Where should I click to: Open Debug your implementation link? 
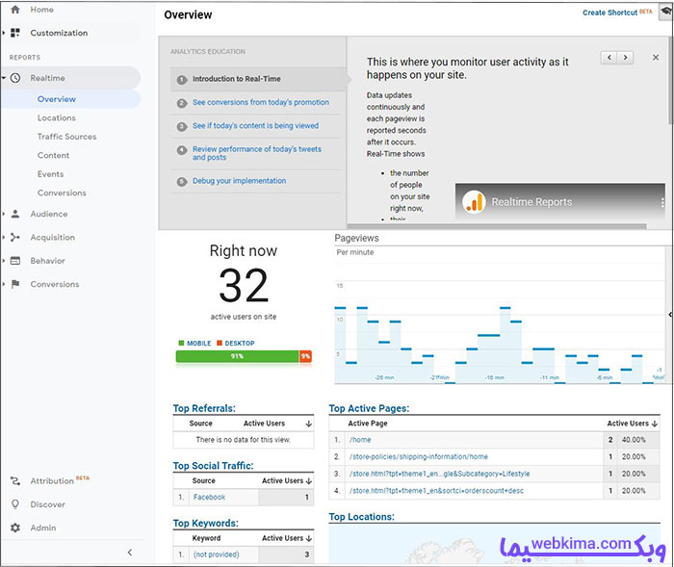tap(239, 181)
